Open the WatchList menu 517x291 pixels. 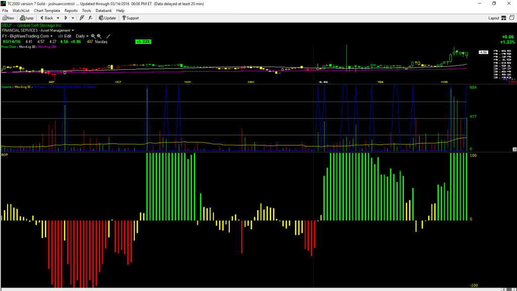click(x=21, y=11)
